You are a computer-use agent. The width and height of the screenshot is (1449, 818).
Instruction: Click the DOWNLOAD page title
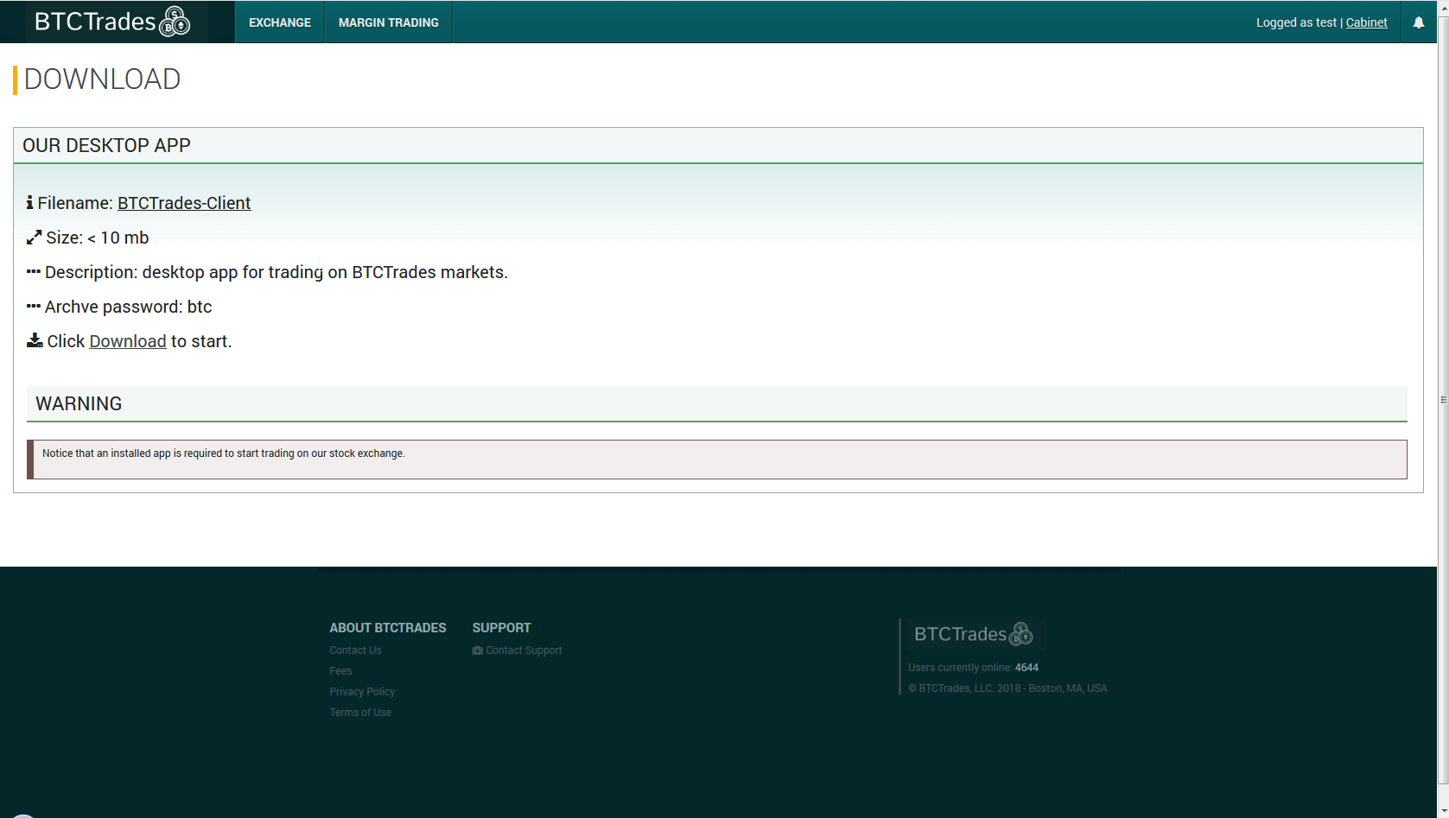(102, 79)
